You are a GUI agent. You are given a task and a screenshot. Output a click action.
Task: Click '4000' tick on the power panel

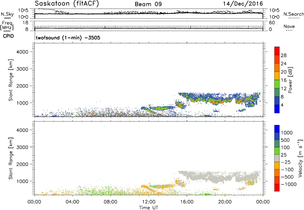(22, 52)
